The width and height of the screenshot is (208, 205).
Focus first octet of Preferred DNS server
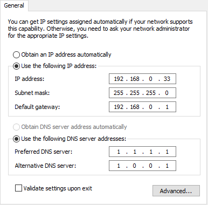click(119, 152)
